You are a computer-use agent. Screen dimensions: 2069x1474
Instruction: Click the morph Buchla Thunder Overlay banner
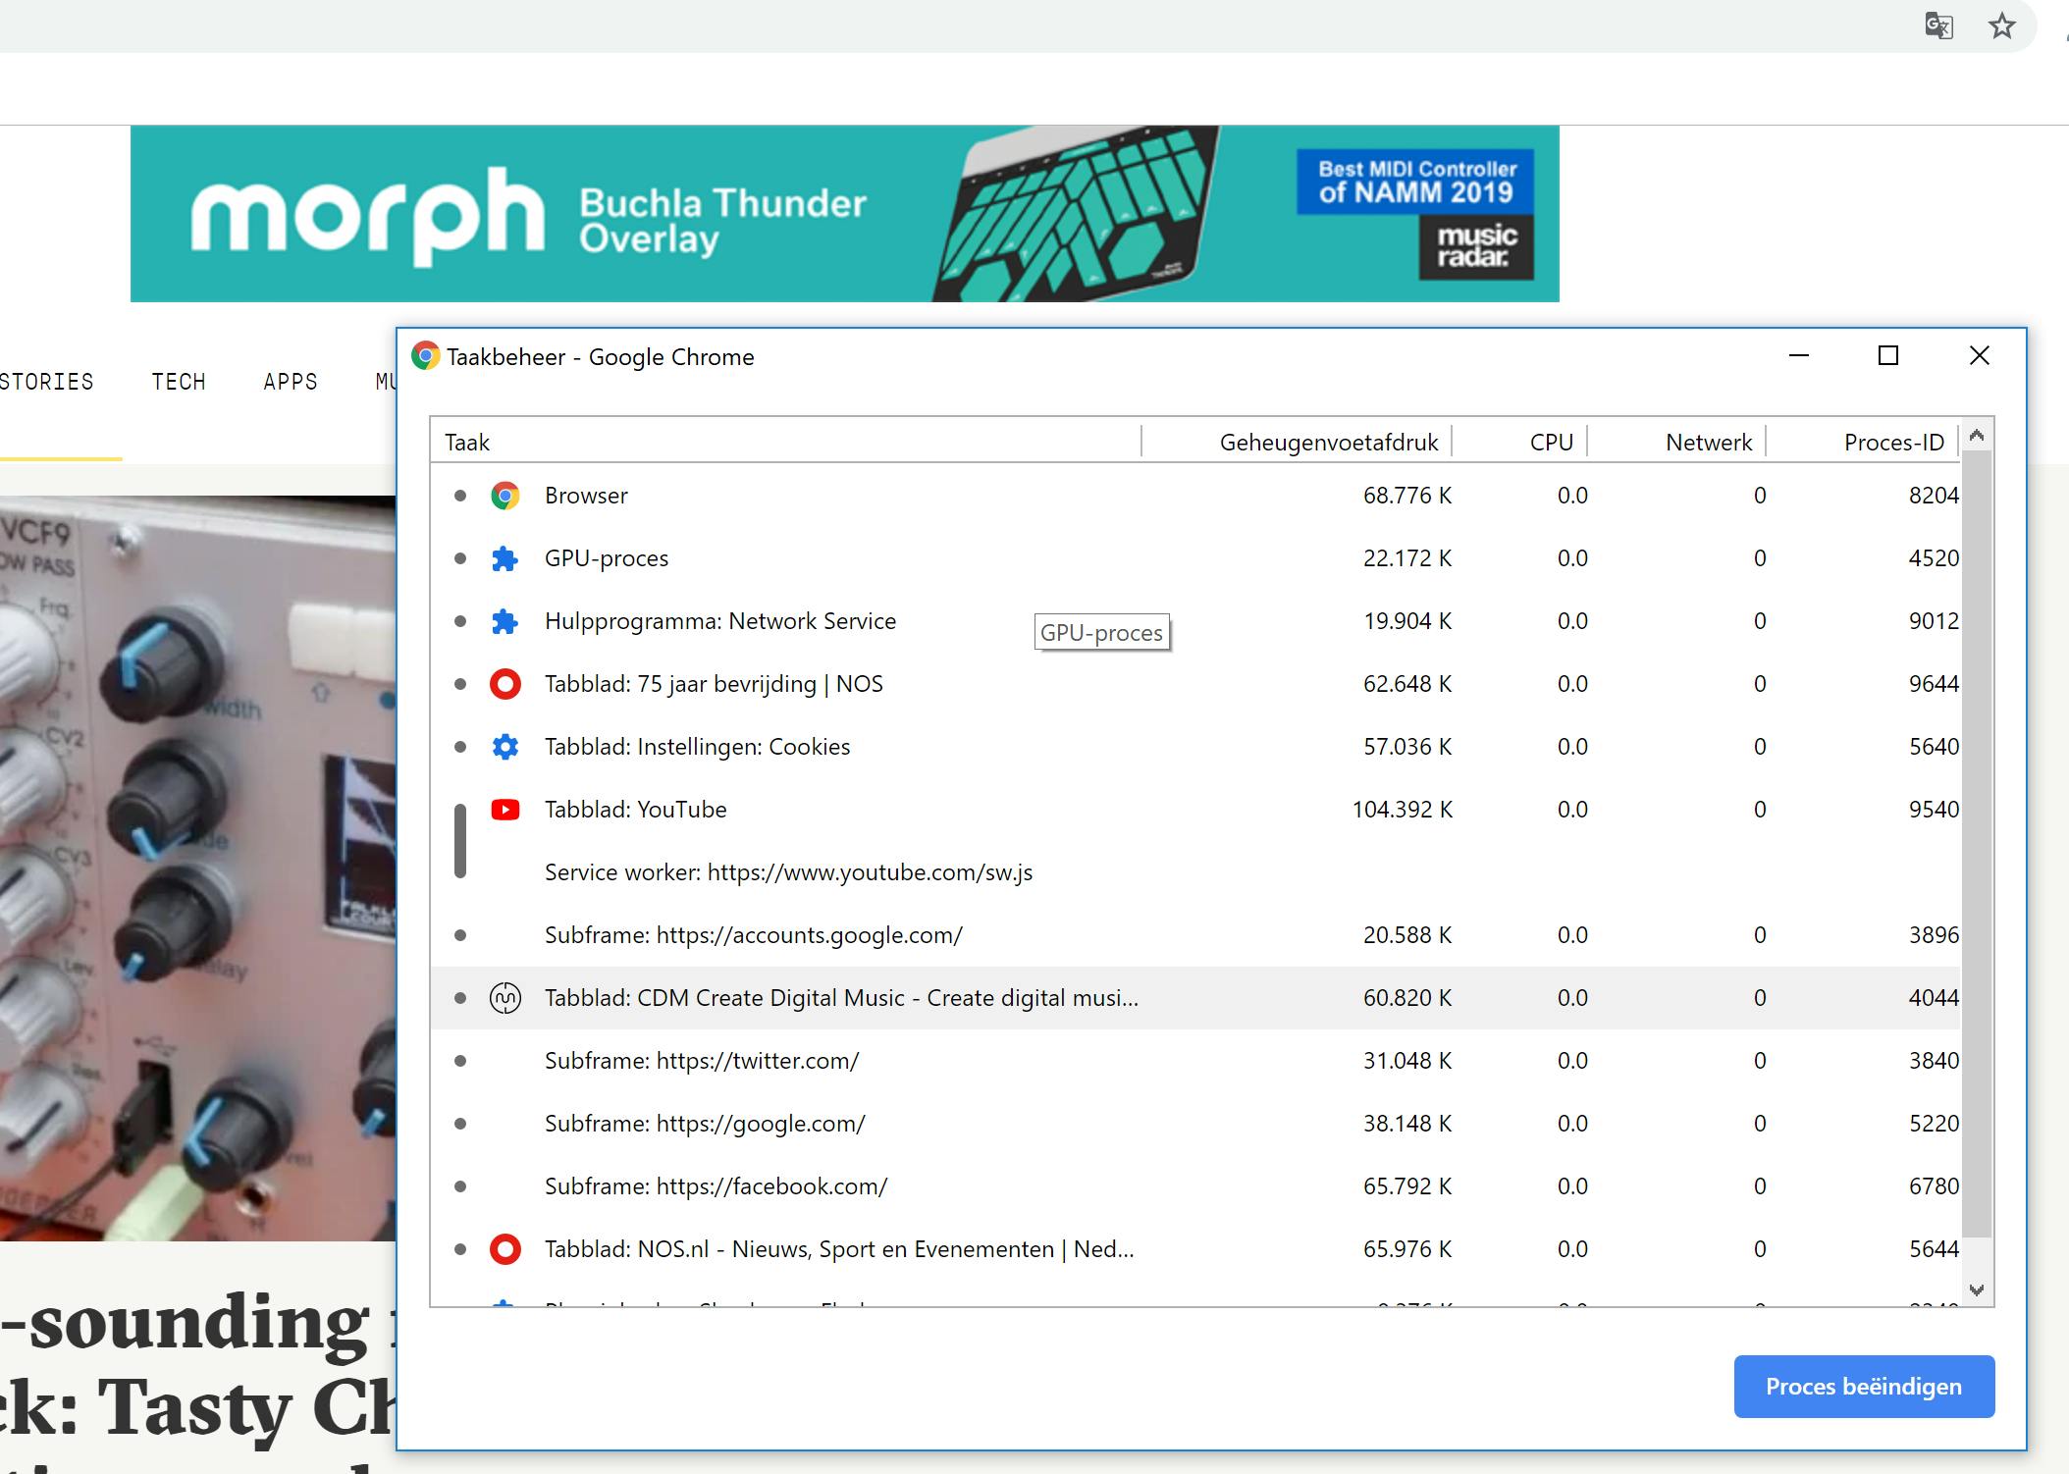[x=844, y=214]
